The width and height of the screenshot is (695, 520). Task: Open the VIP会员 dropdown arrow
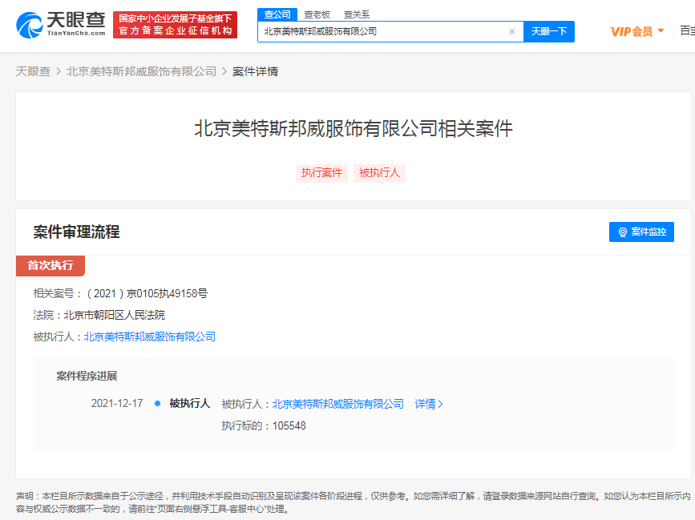tap(661, 30)
